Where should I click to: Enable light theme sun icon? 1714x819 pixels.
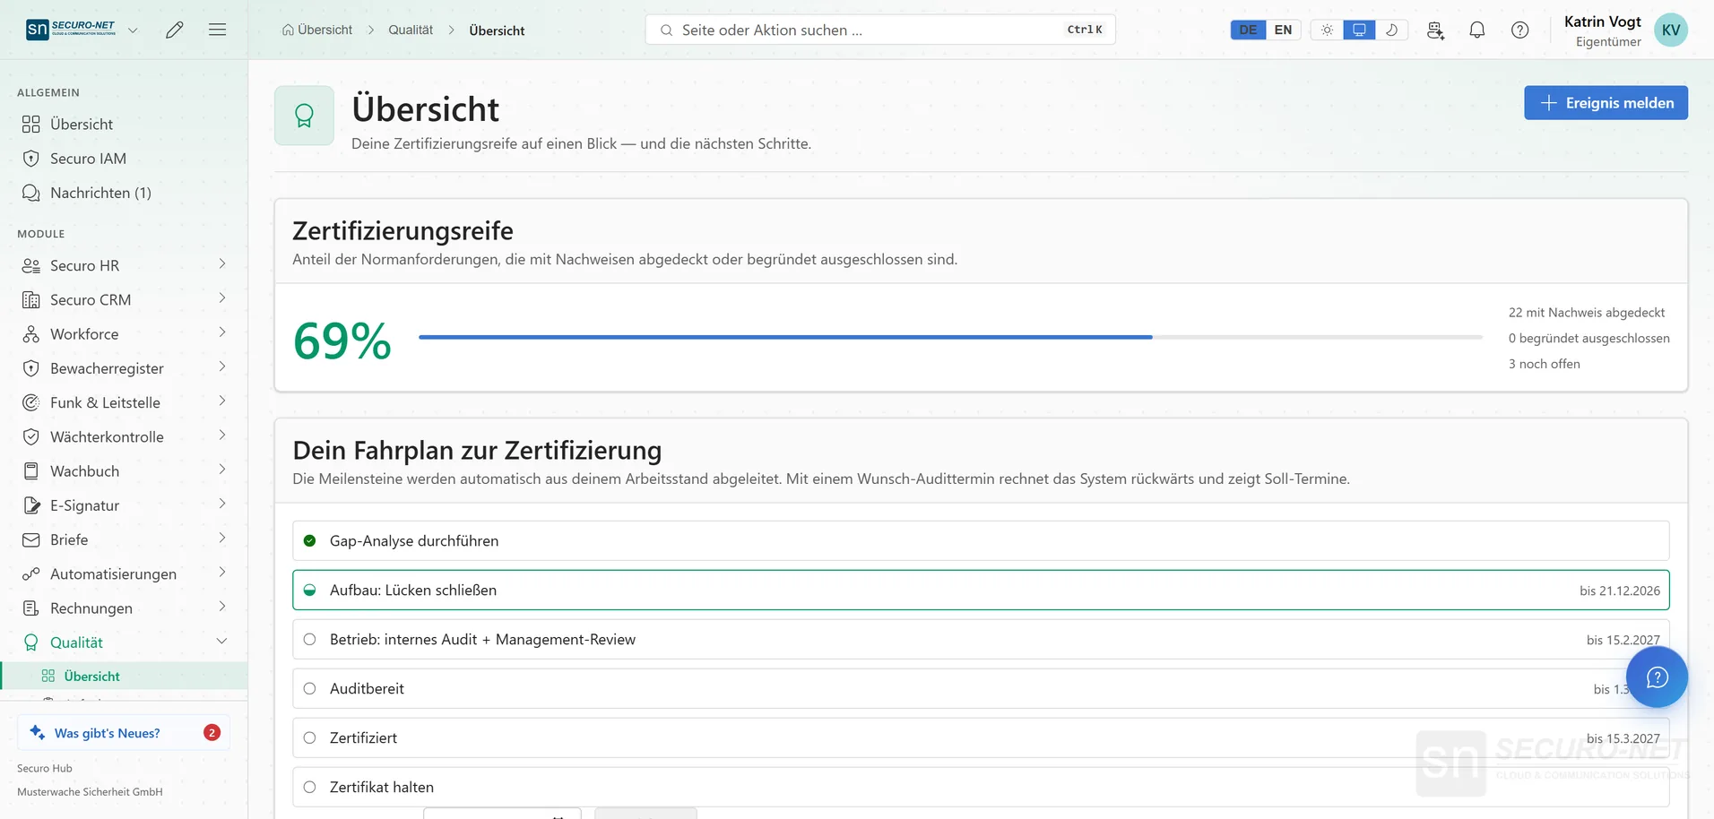tap(1327, 30)
